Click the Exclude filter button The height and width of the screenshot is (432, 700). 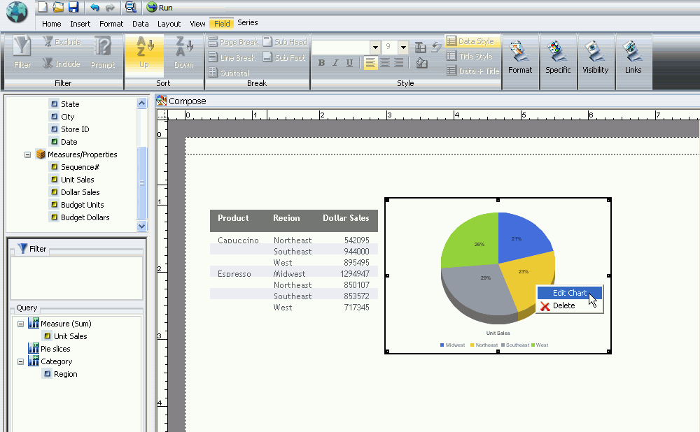click(x=62, y=42)
